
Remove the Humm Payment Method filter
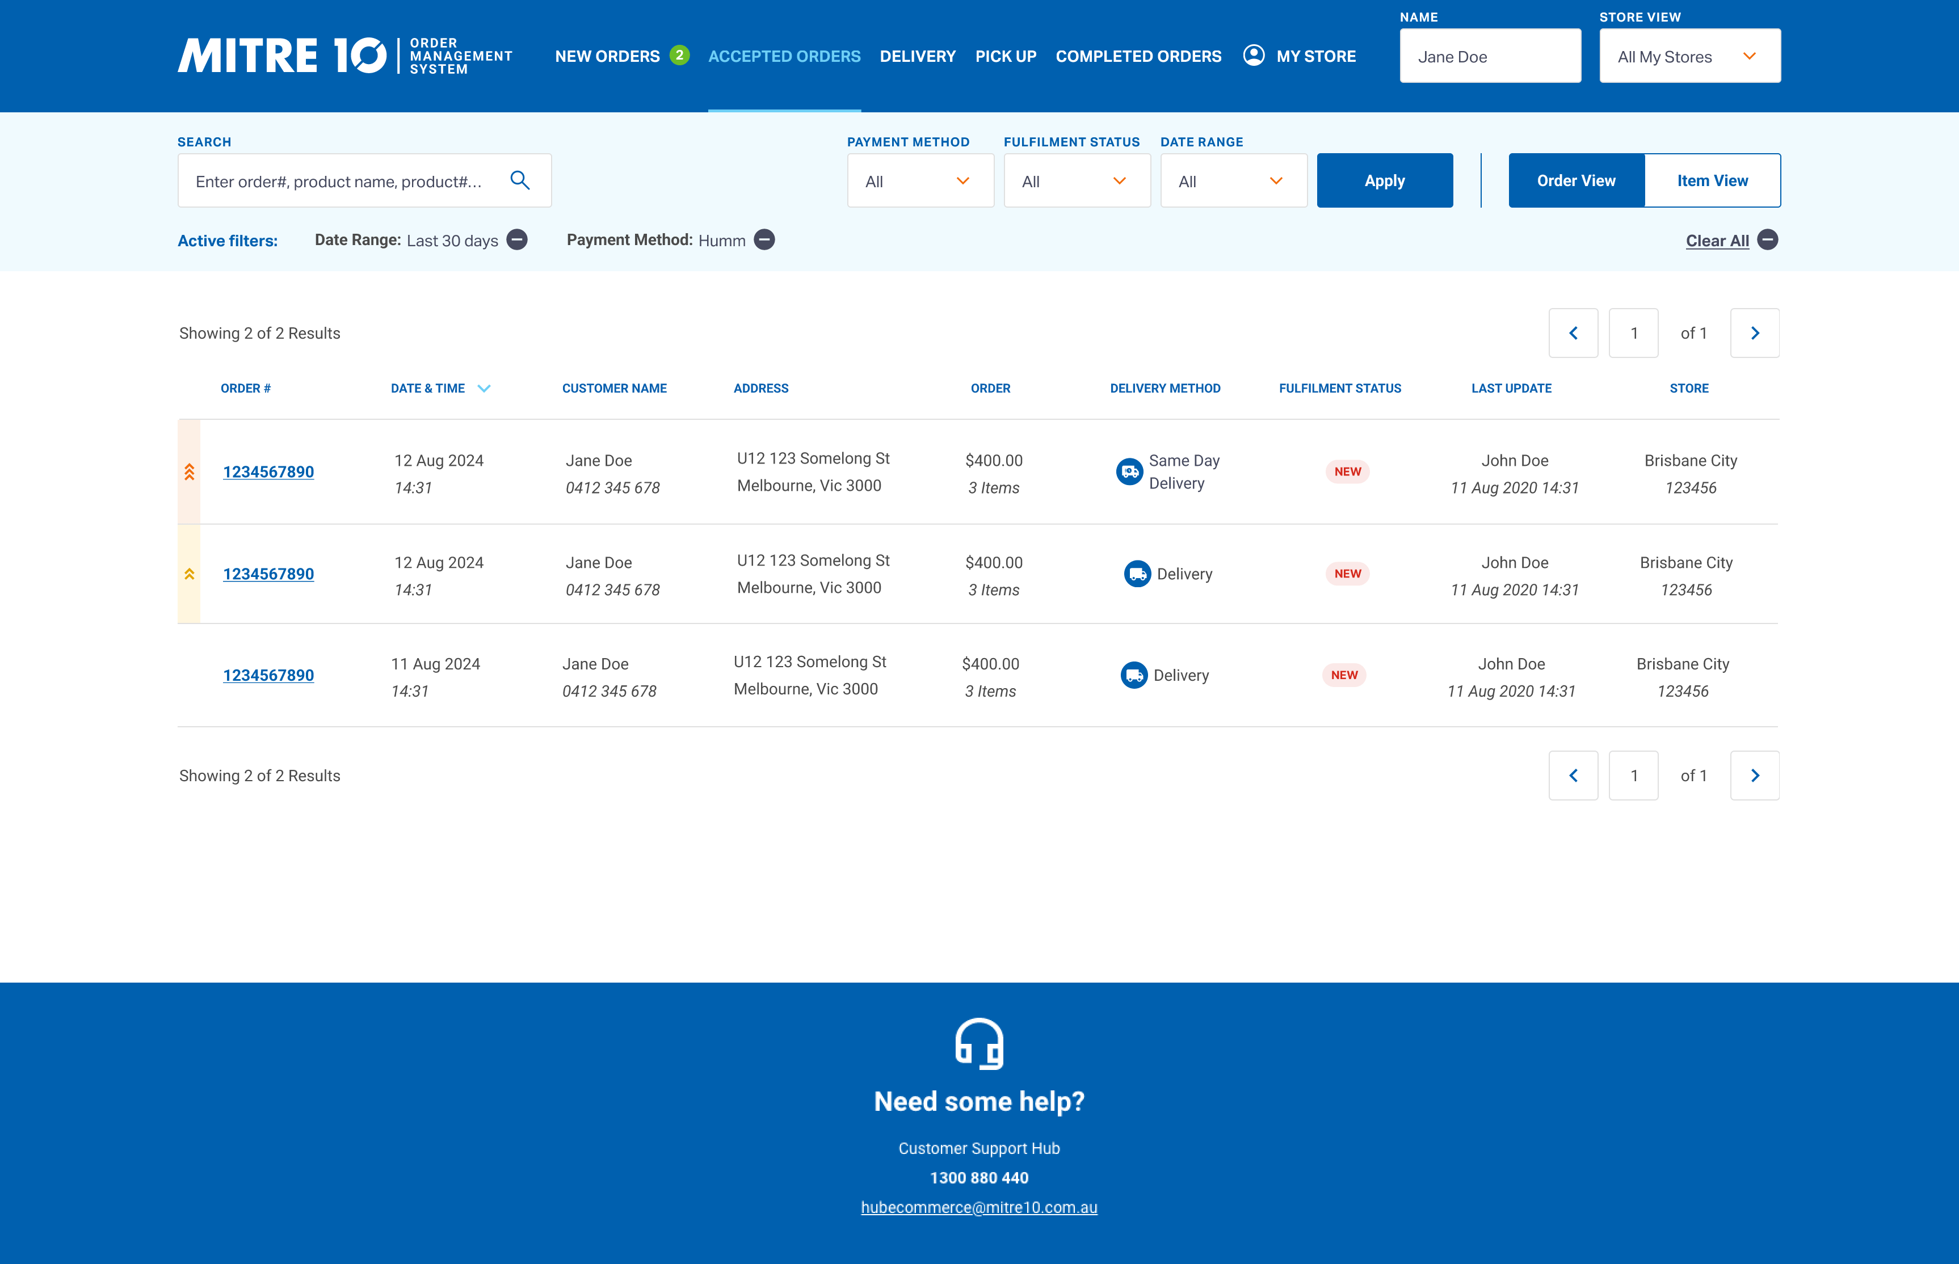pyautogui.click(x=764, y=239)
